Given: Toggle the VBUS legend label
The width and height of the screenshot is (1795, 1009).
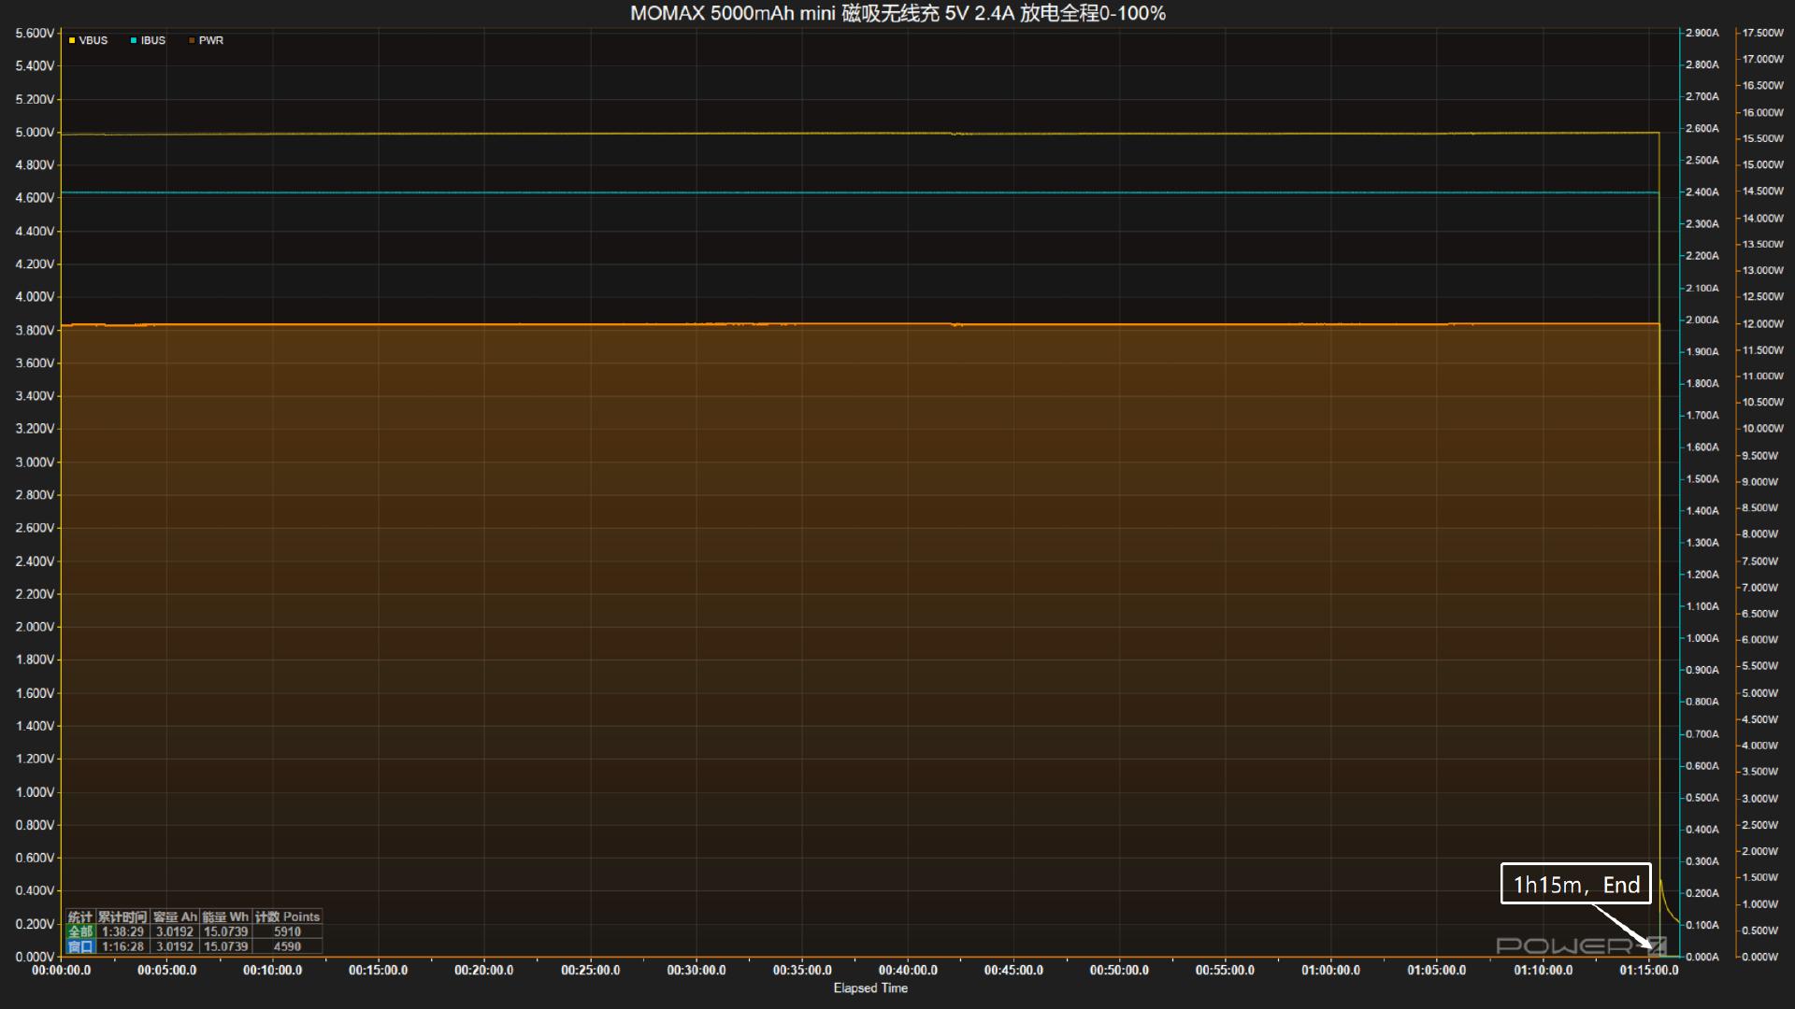Looking at the screenshot, I should click(93, 41).
